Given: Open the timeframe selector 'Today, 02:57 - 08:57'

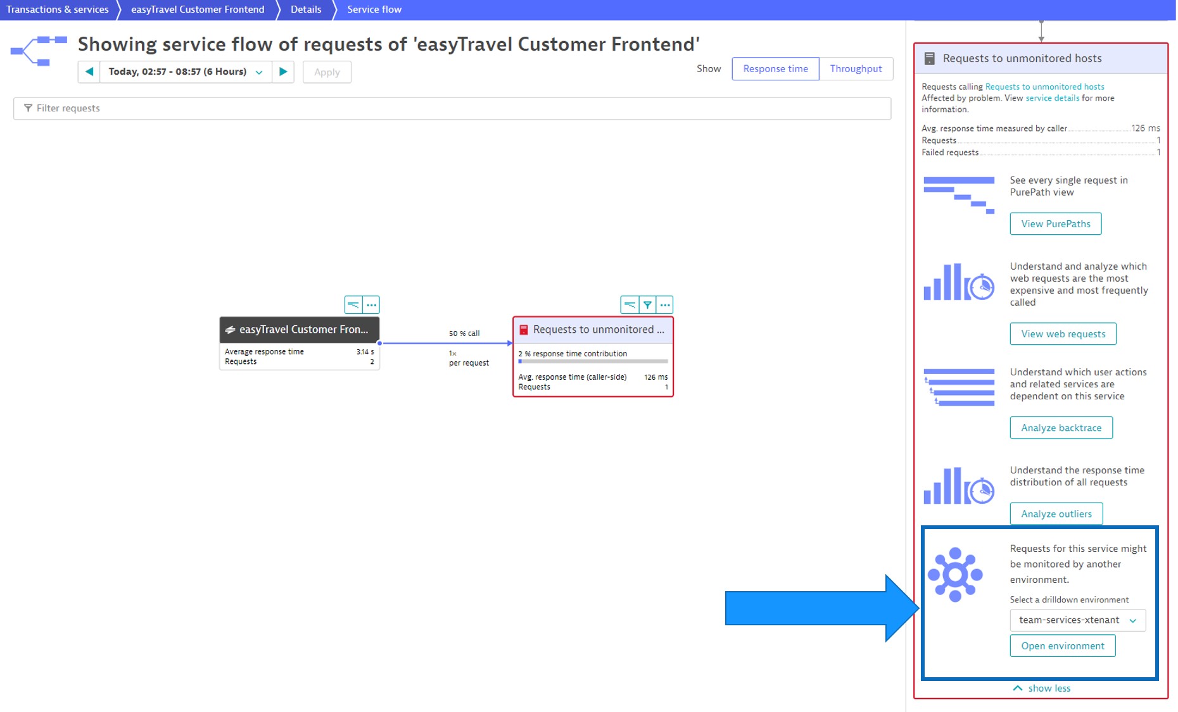Looking at the screenshot, I should (x=186, y=72).
